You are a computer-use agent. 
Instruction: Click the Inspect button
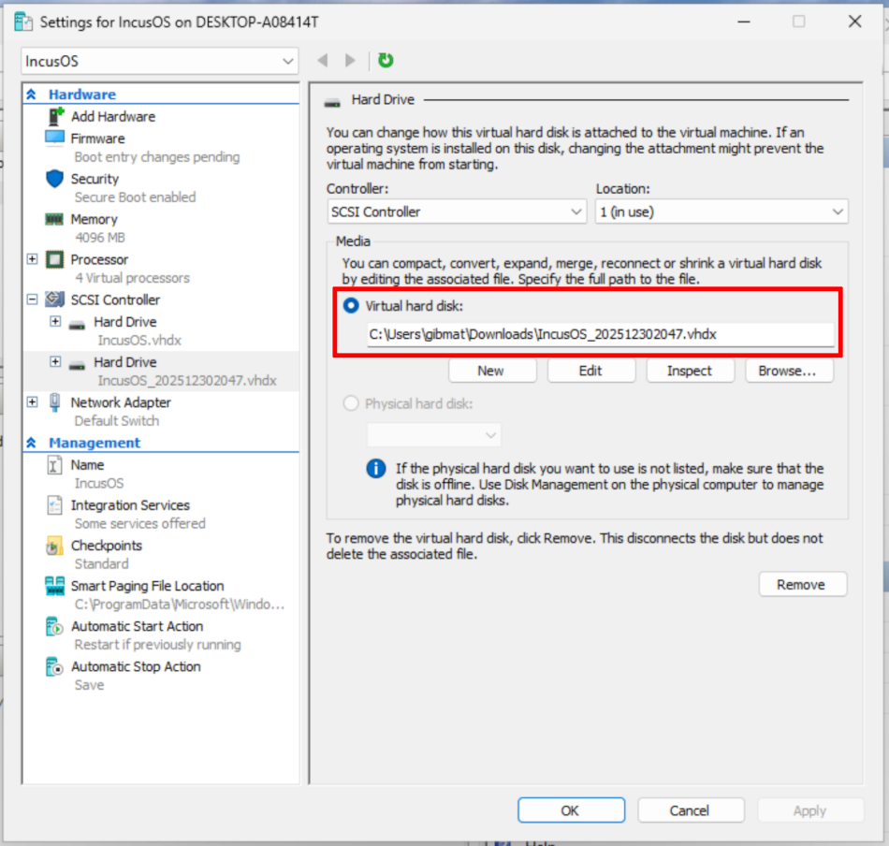[690, 371]
